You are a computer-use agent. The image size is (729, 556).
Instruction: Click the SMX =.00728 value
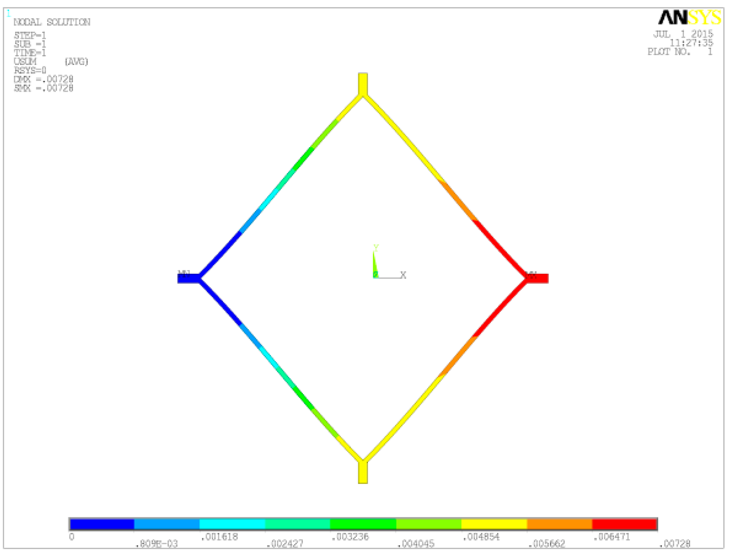pos(43,88)
